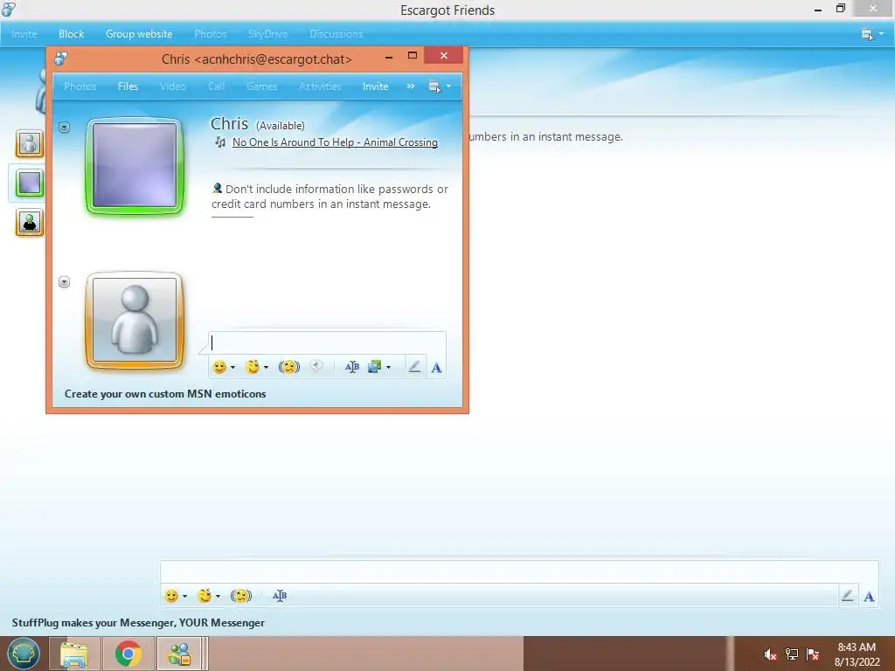Image resolution: width=895 pixels, height=671 pixels.
Task: Click muted volume icon in system tray
Action: 770,654
